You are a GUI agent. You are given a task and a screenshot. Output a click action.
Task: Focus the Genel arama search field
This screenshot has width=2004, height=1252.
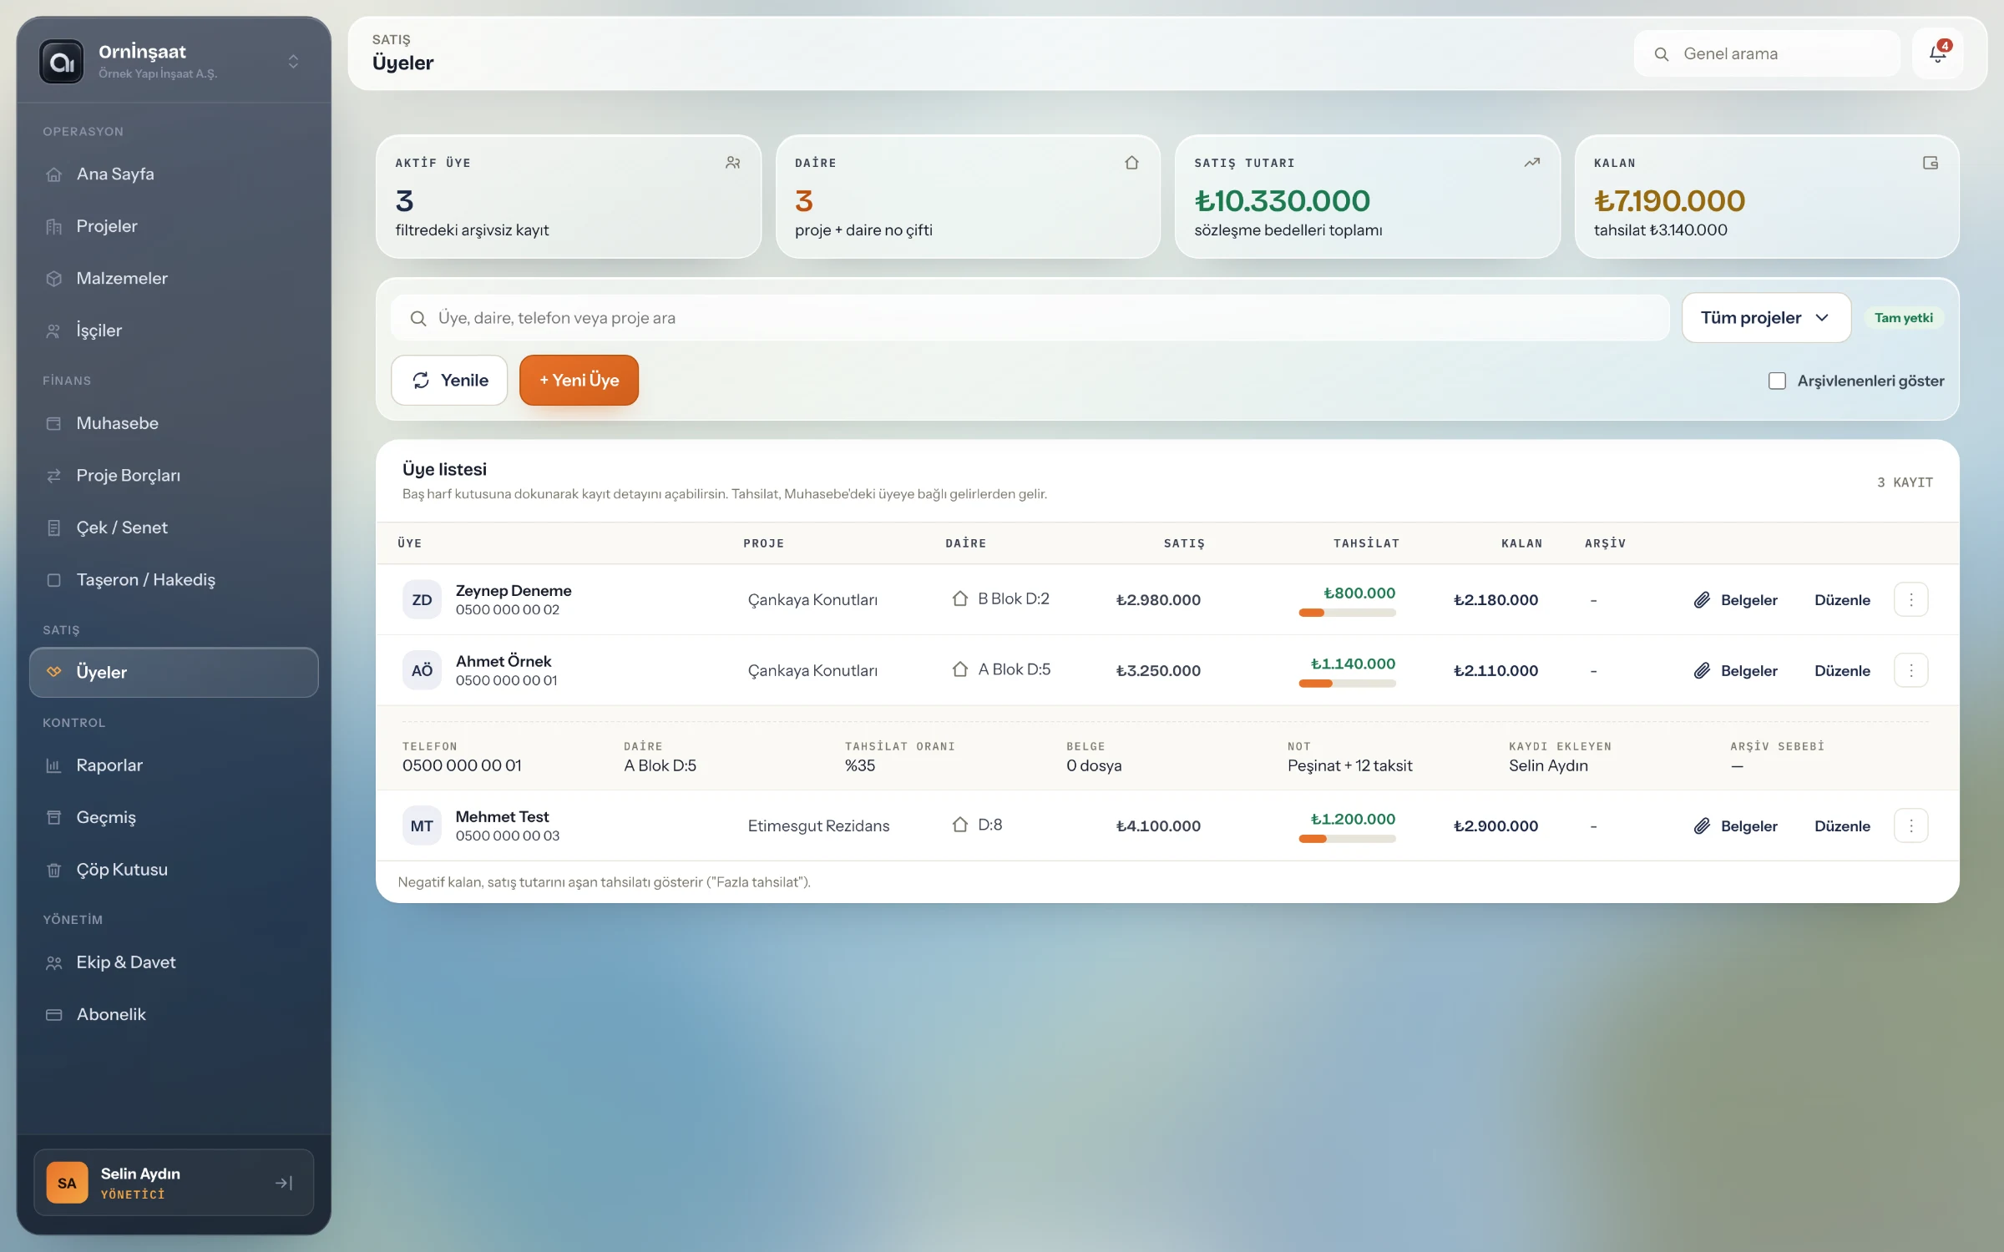coord(1767,54)
